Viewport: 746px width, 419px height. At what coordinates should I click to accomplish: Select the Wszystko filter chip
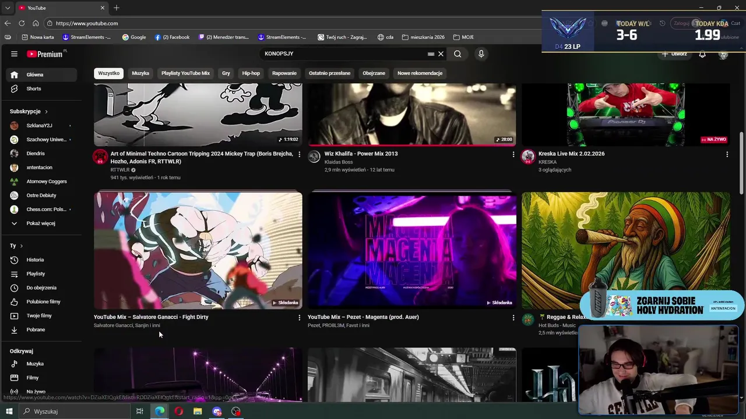[109, 73]
